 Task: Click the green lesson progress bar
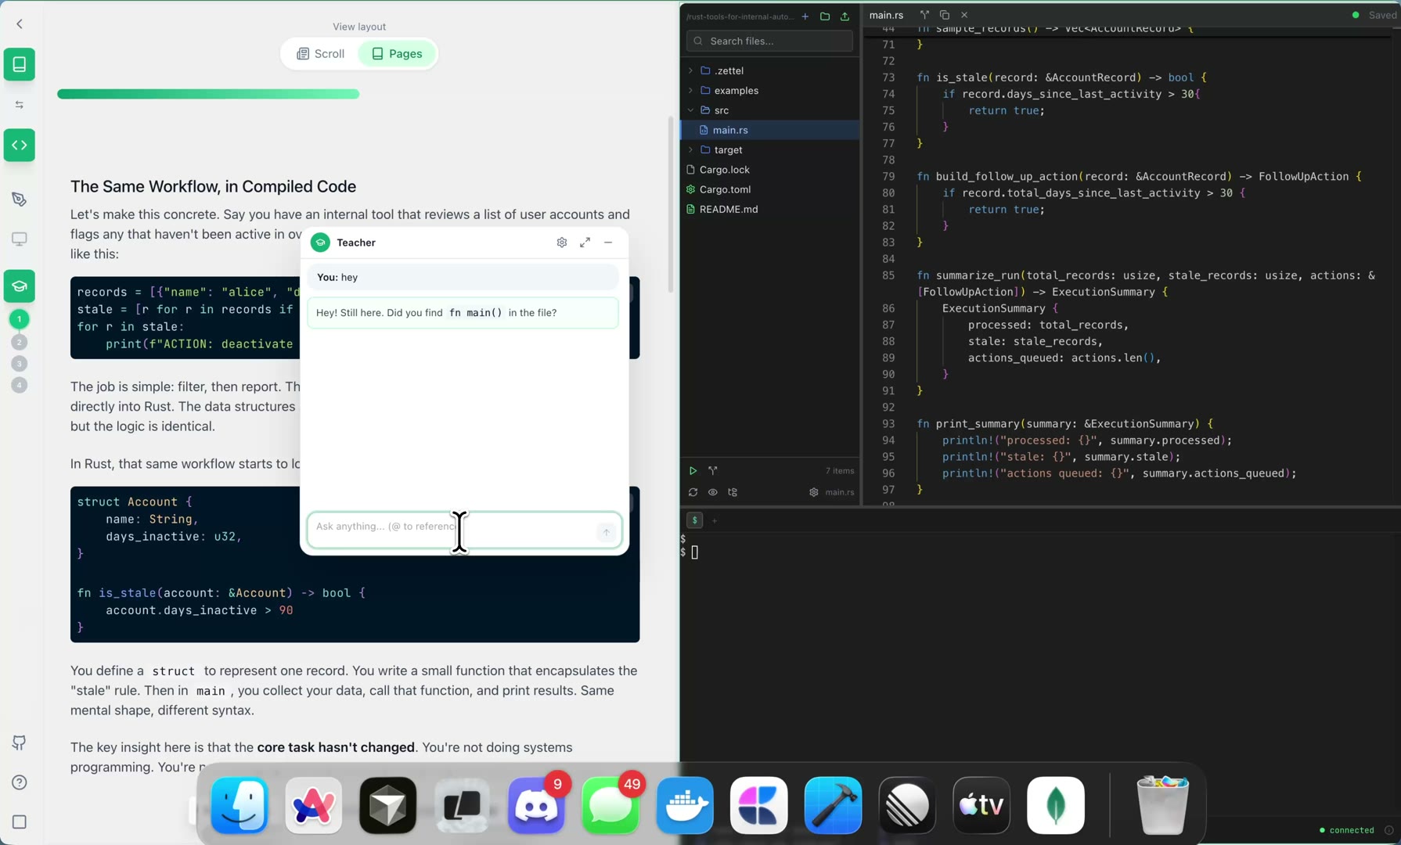pyautogui.click(x=208, y=94)
